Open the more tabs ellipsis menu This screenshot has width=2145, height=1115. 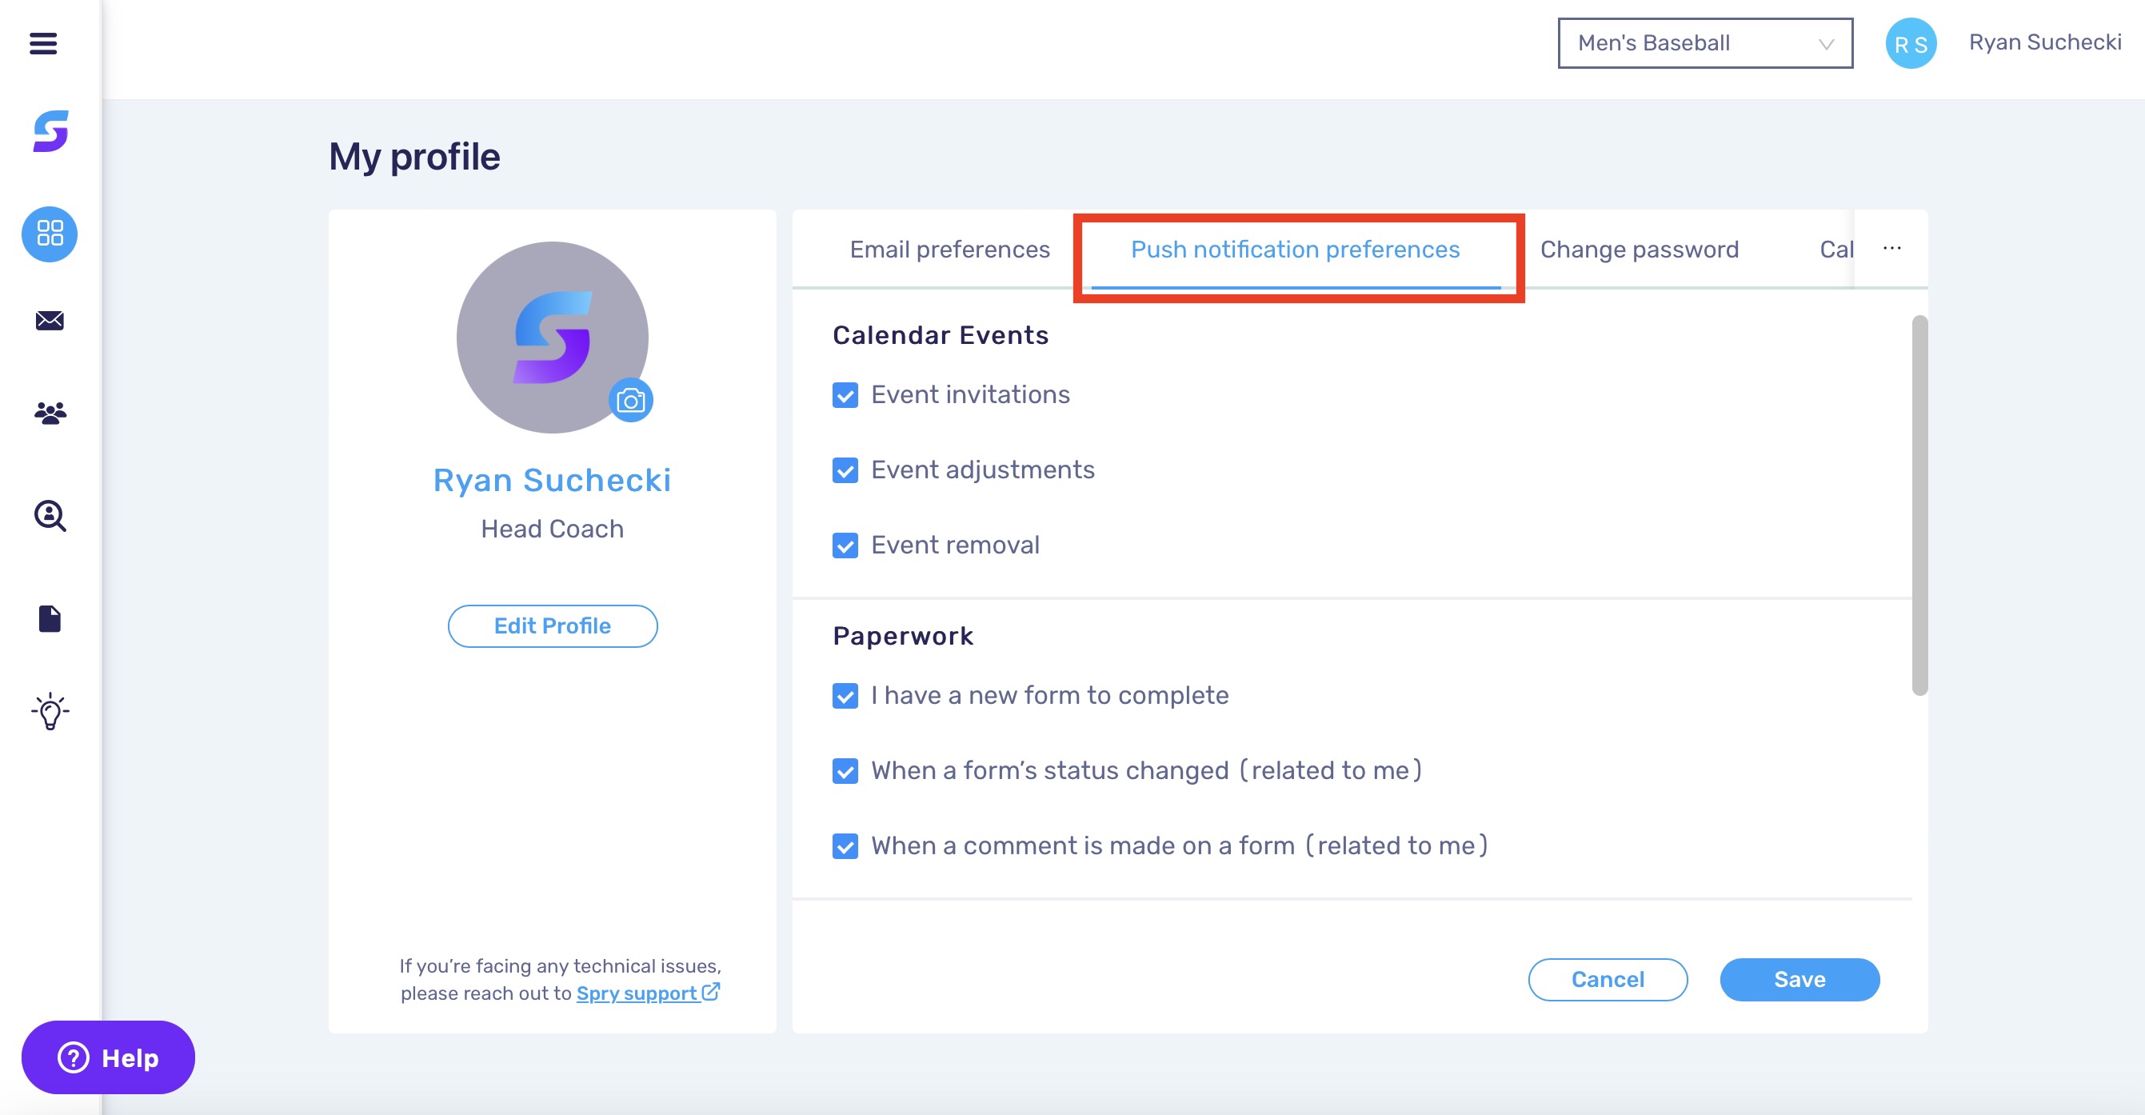[x=1891, y=248]
